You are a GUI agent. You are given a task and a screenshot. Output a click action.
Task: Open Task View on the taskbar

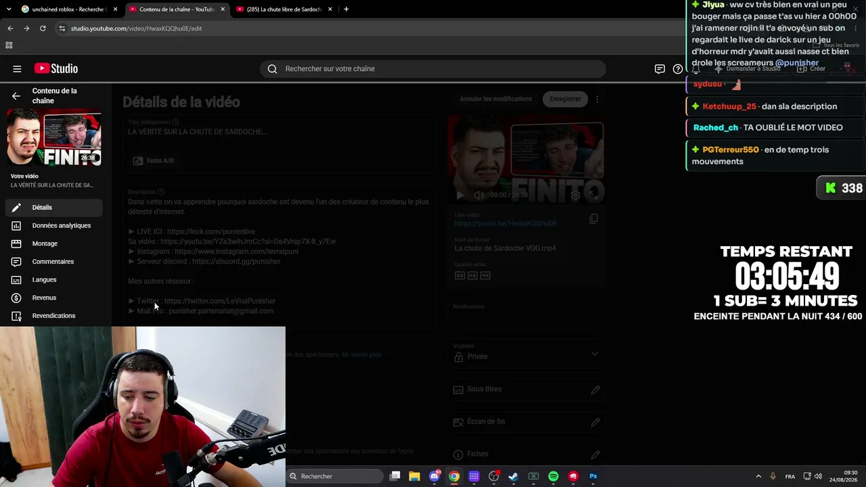(395, 476)
